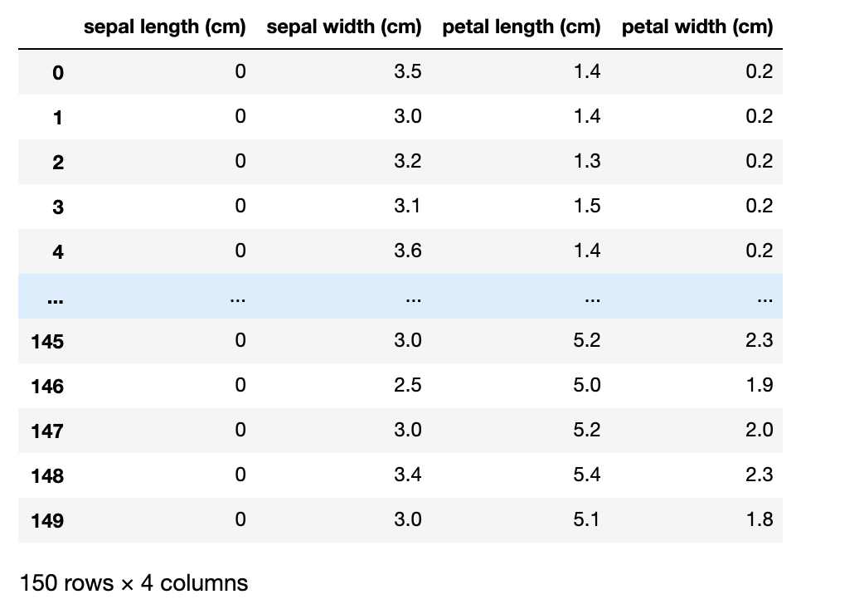
Task: Select petal length value 5.0 in row 146
Action: [x=587, y=384]
